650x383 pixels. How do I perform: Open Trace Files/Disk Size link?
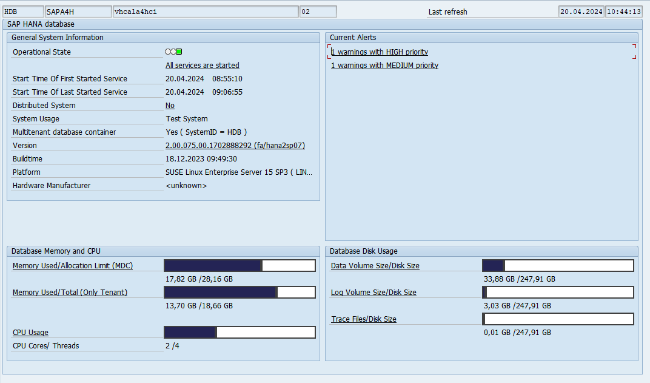(x=364, y=319)
